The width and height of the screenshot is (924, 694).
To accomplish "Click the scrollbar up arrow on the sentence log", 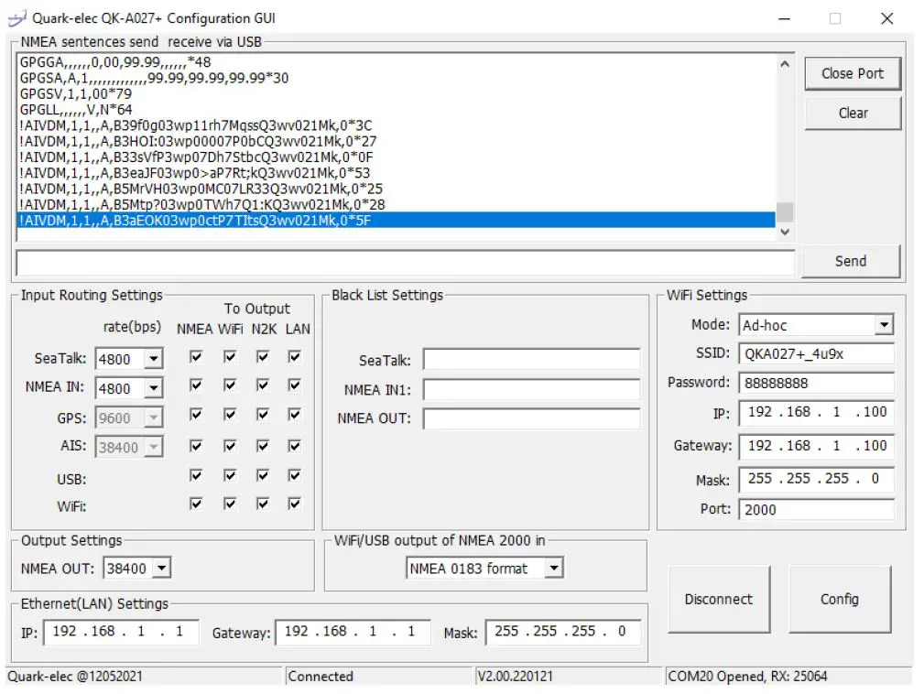I will pyautogui.click(x=785, y=62).
